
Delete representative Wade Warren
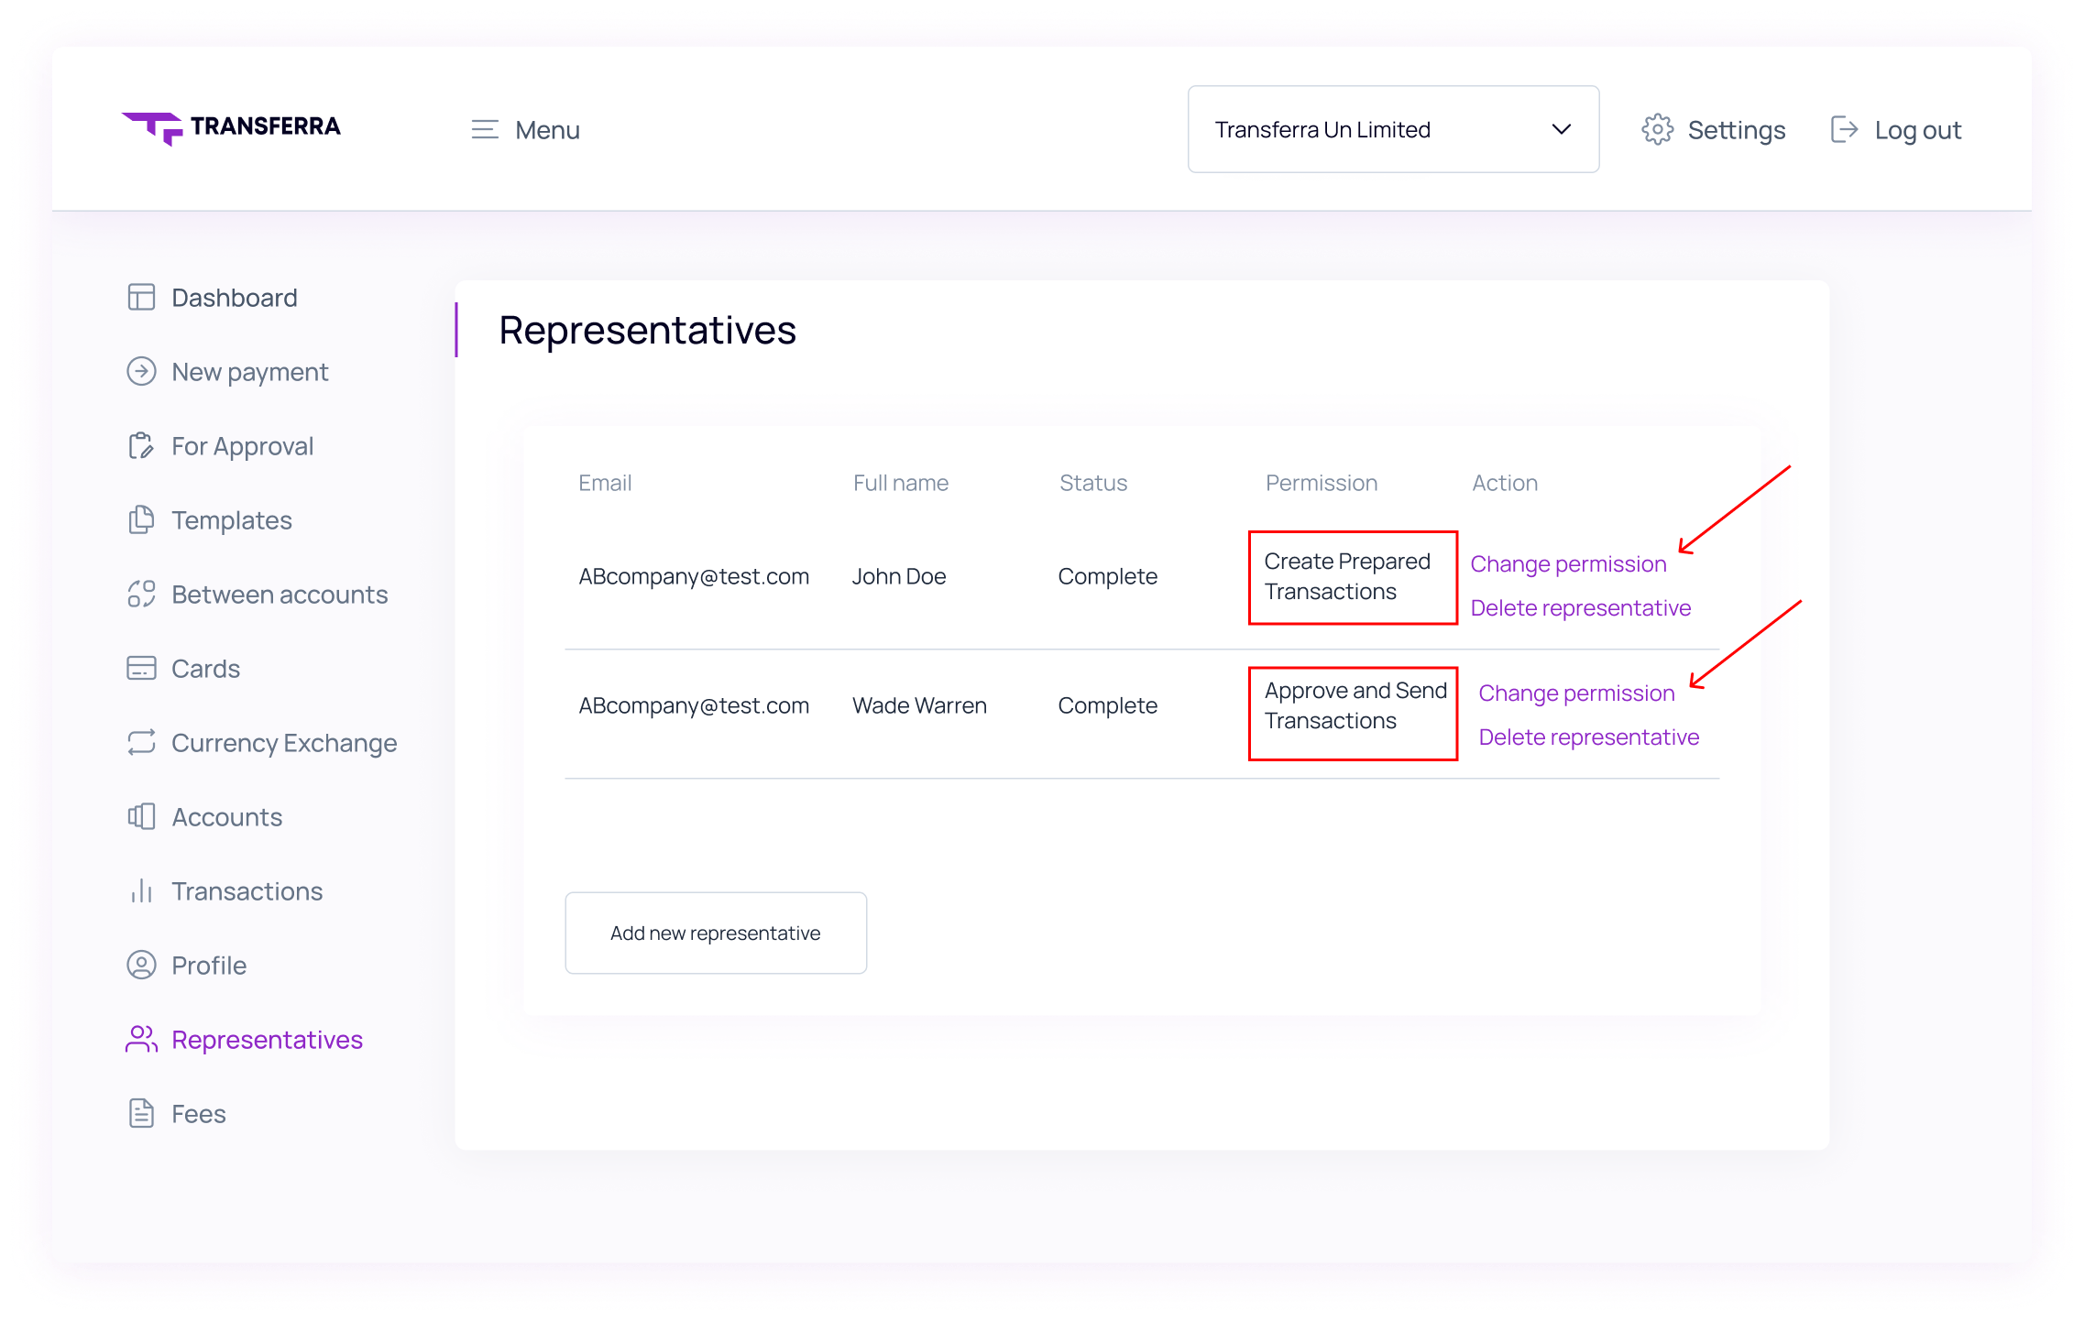tap(1588, 737)
